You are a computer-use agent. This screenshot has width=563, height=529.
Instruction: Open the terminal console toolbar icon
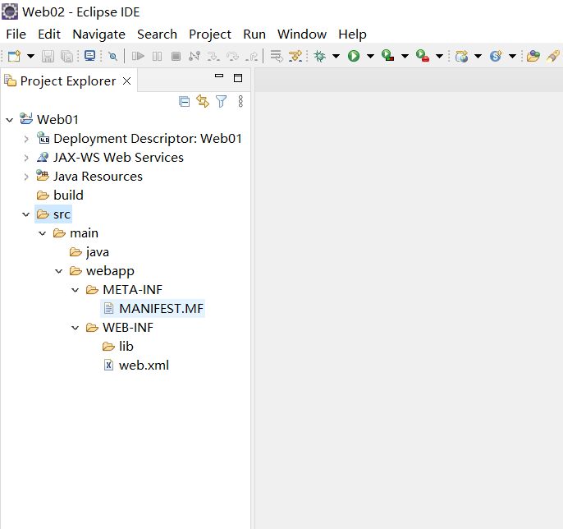[89, 56]
